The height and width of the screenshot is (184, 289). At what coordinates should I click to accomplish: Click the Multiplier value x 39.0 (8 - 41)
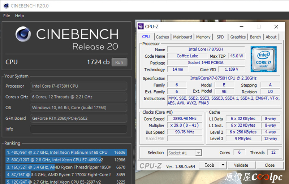tap(185, 125)
